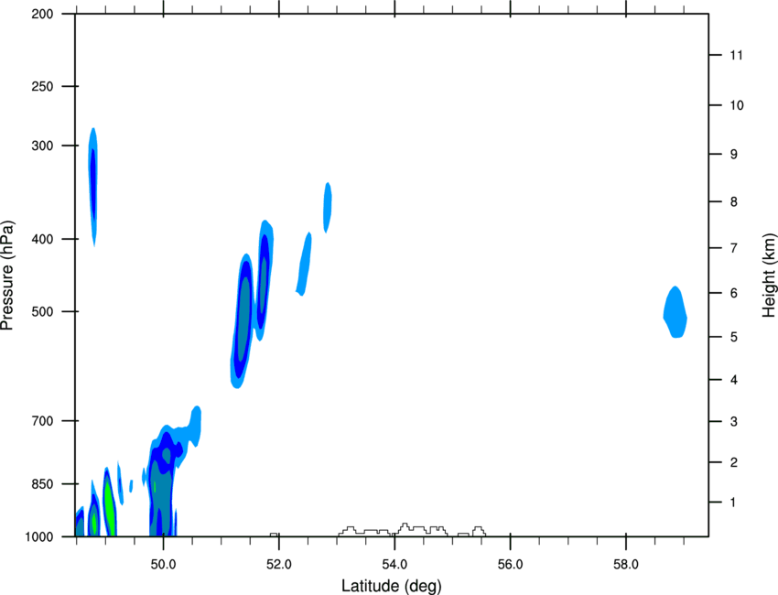
Task: Select the 1000 pressure tick label
Action: (39, 537)
